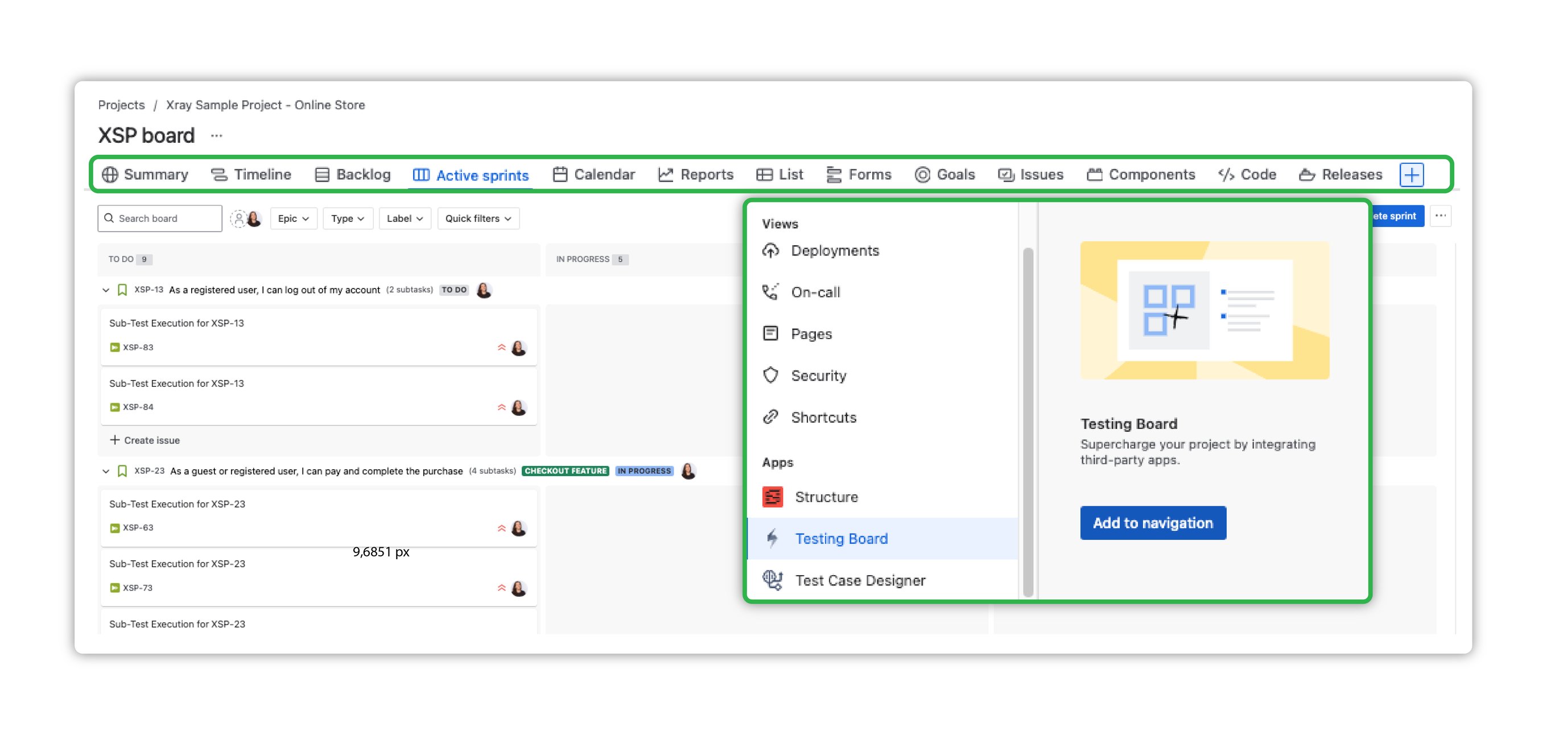Screen dimensions: 1547x735
Task: Open the Epic filter dropdown
Action: pyautogui.click(x=293, y=218)
